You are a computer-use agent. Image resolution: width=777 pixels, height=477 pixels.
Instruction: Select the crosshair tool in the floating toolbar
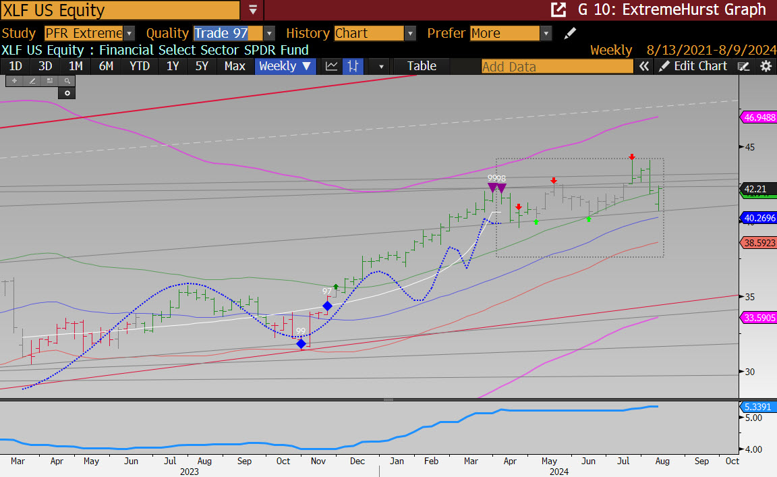pos(14,80)
